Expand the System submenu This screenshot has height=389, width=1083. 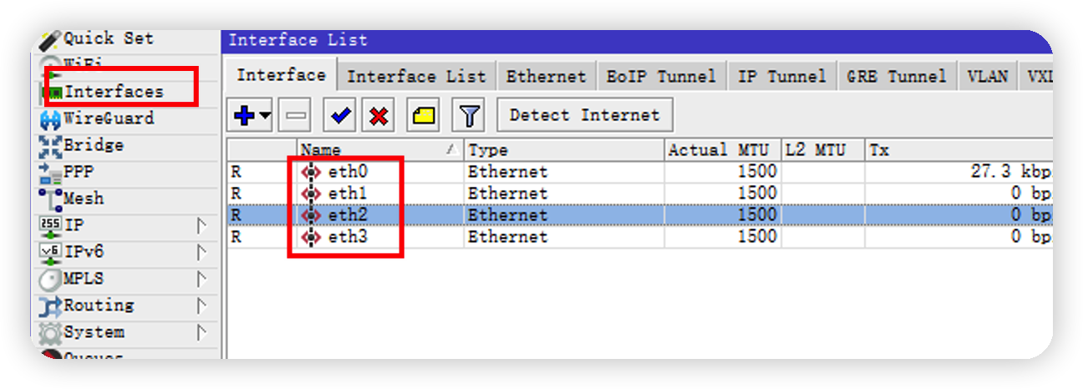tap(201, 332)
